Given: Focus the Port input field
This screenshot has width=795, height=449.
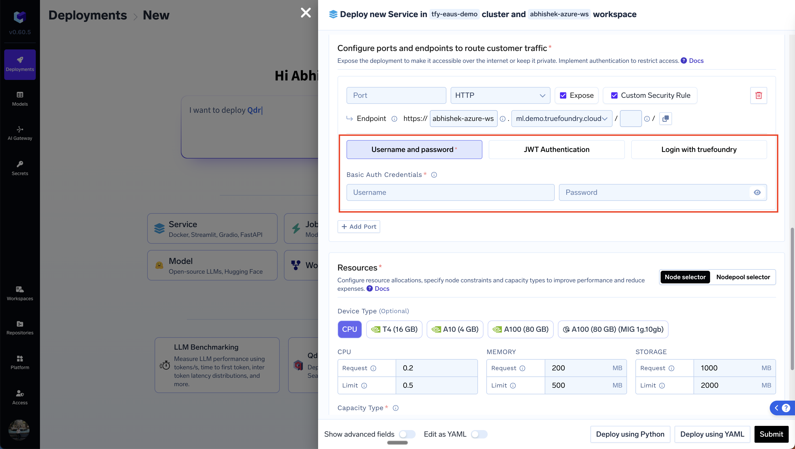Looking at the screenshot, I should 396,95.
